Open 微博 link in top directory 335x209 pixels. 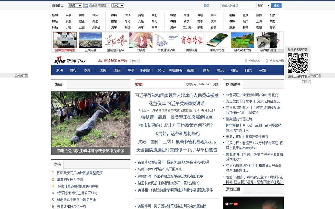[232, 21]
